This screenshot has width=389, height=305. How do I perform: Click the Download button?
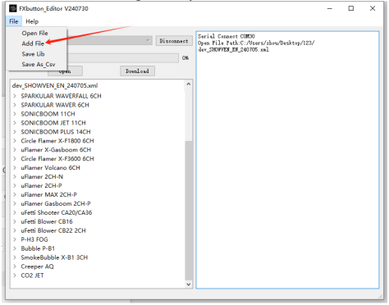[x=137, y=71]
